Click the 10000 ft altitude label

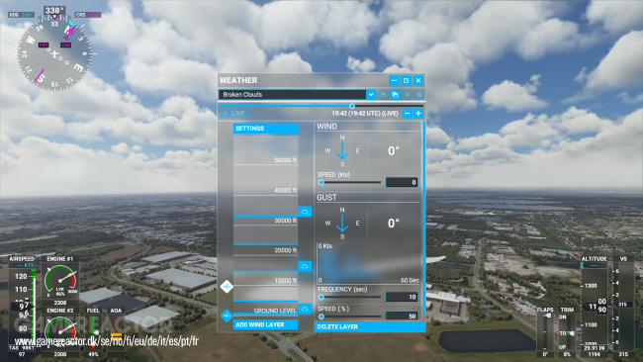[x=286, y=281]
